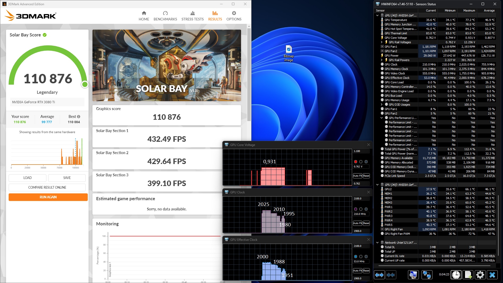The height and width of the screenshot is (283, 503).
Task: Click COMPARE RESULT ONLINE button
Action: coord(47,187)
